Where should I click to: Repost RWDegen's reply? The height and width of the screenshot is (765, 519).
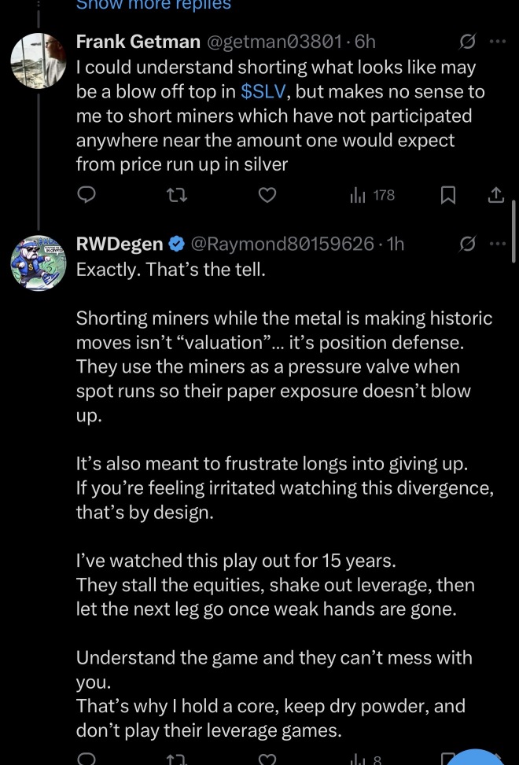pos(177,759)
